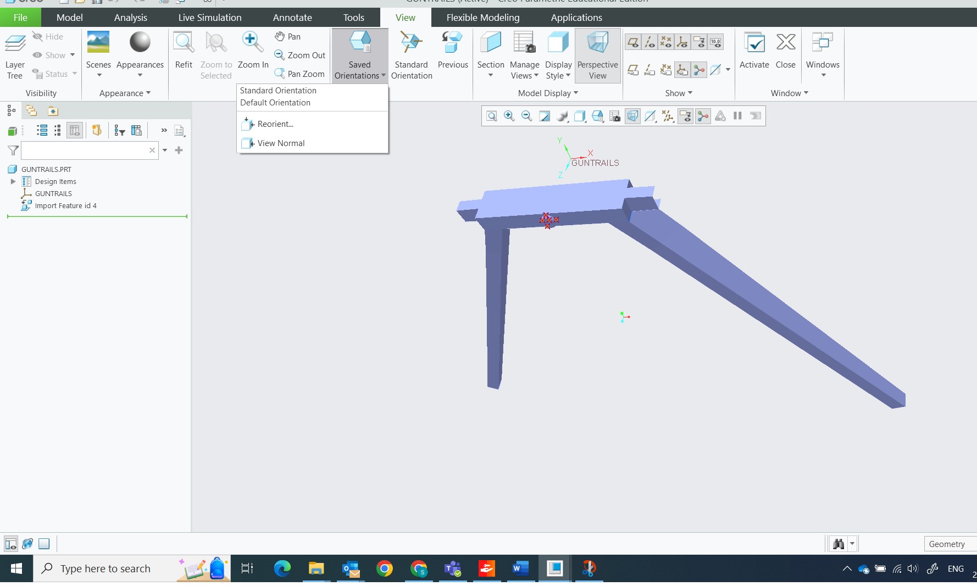Choose View Normal from the orientations menu
The image size is (977, 586).
coord(281,143)
